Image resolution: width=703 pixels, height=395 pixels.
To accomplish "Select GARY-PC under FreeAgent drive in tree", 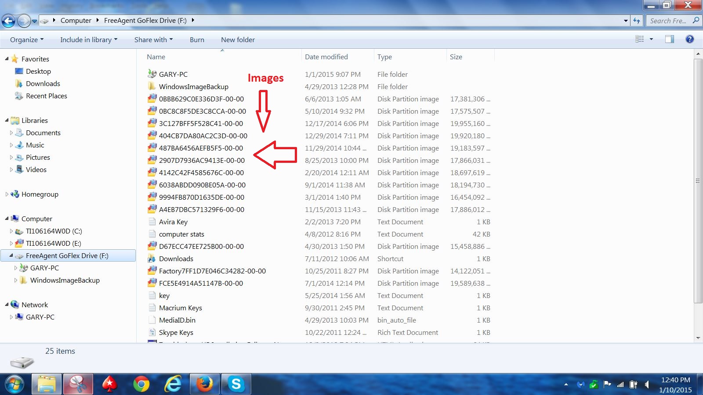I will (x=44, y=268).
